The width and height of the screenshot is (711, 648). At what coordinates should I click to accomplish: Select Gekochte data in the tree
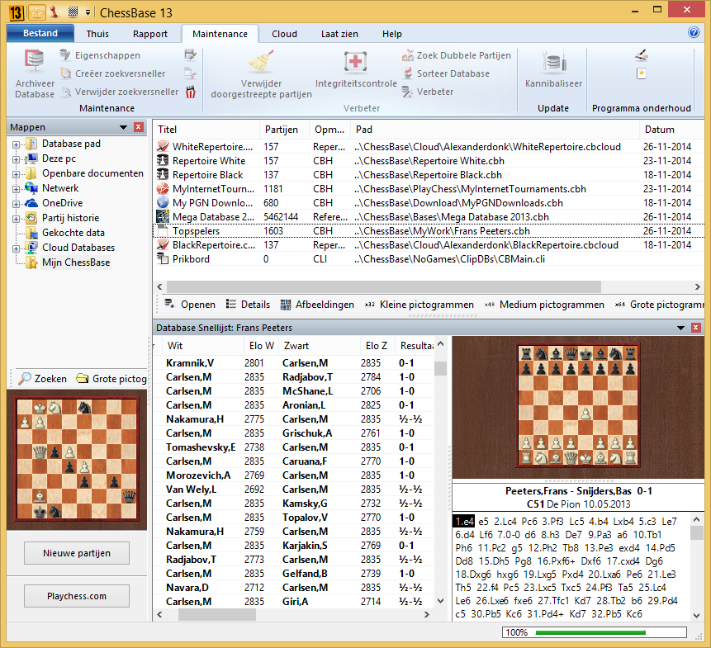click(x=73, y=233)
